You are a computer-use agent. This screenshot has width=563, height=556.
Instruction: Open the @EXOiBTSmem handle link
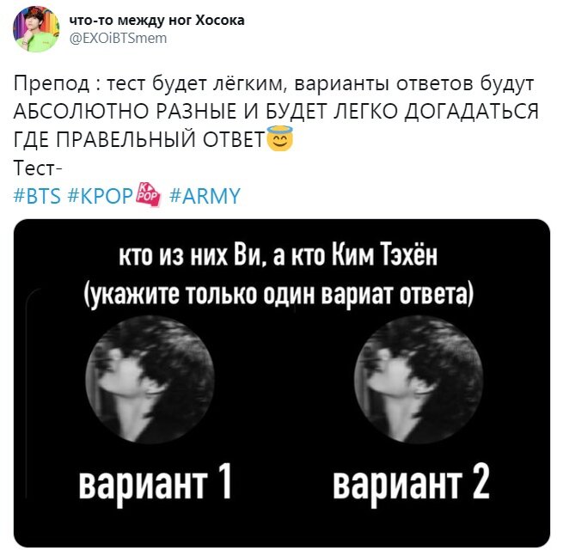click(118, 38)
